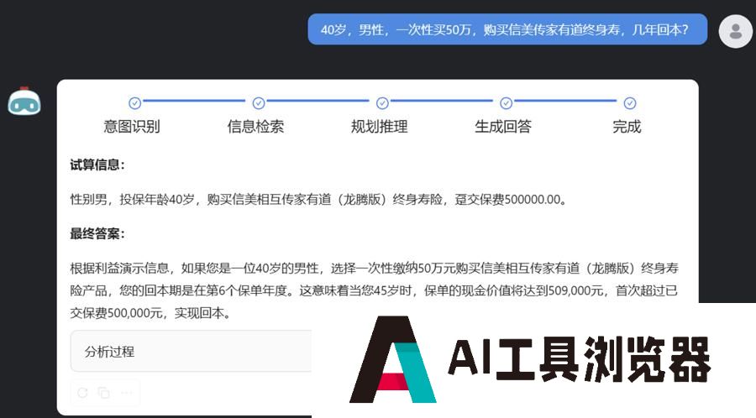The width and height of the screenshot is (756, 418).
Task: Click the 生成回答 step check icon
Action: (x=506, y=103)
